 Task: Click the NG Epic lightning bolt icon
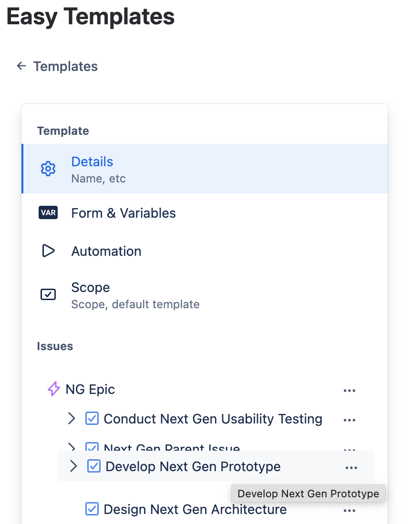click(54, 389)
